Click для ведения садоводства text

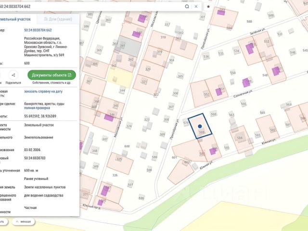(x=44, y=195)
